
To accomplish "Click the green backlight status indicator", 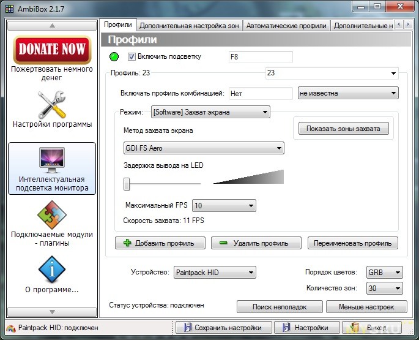I will [114, 57].
